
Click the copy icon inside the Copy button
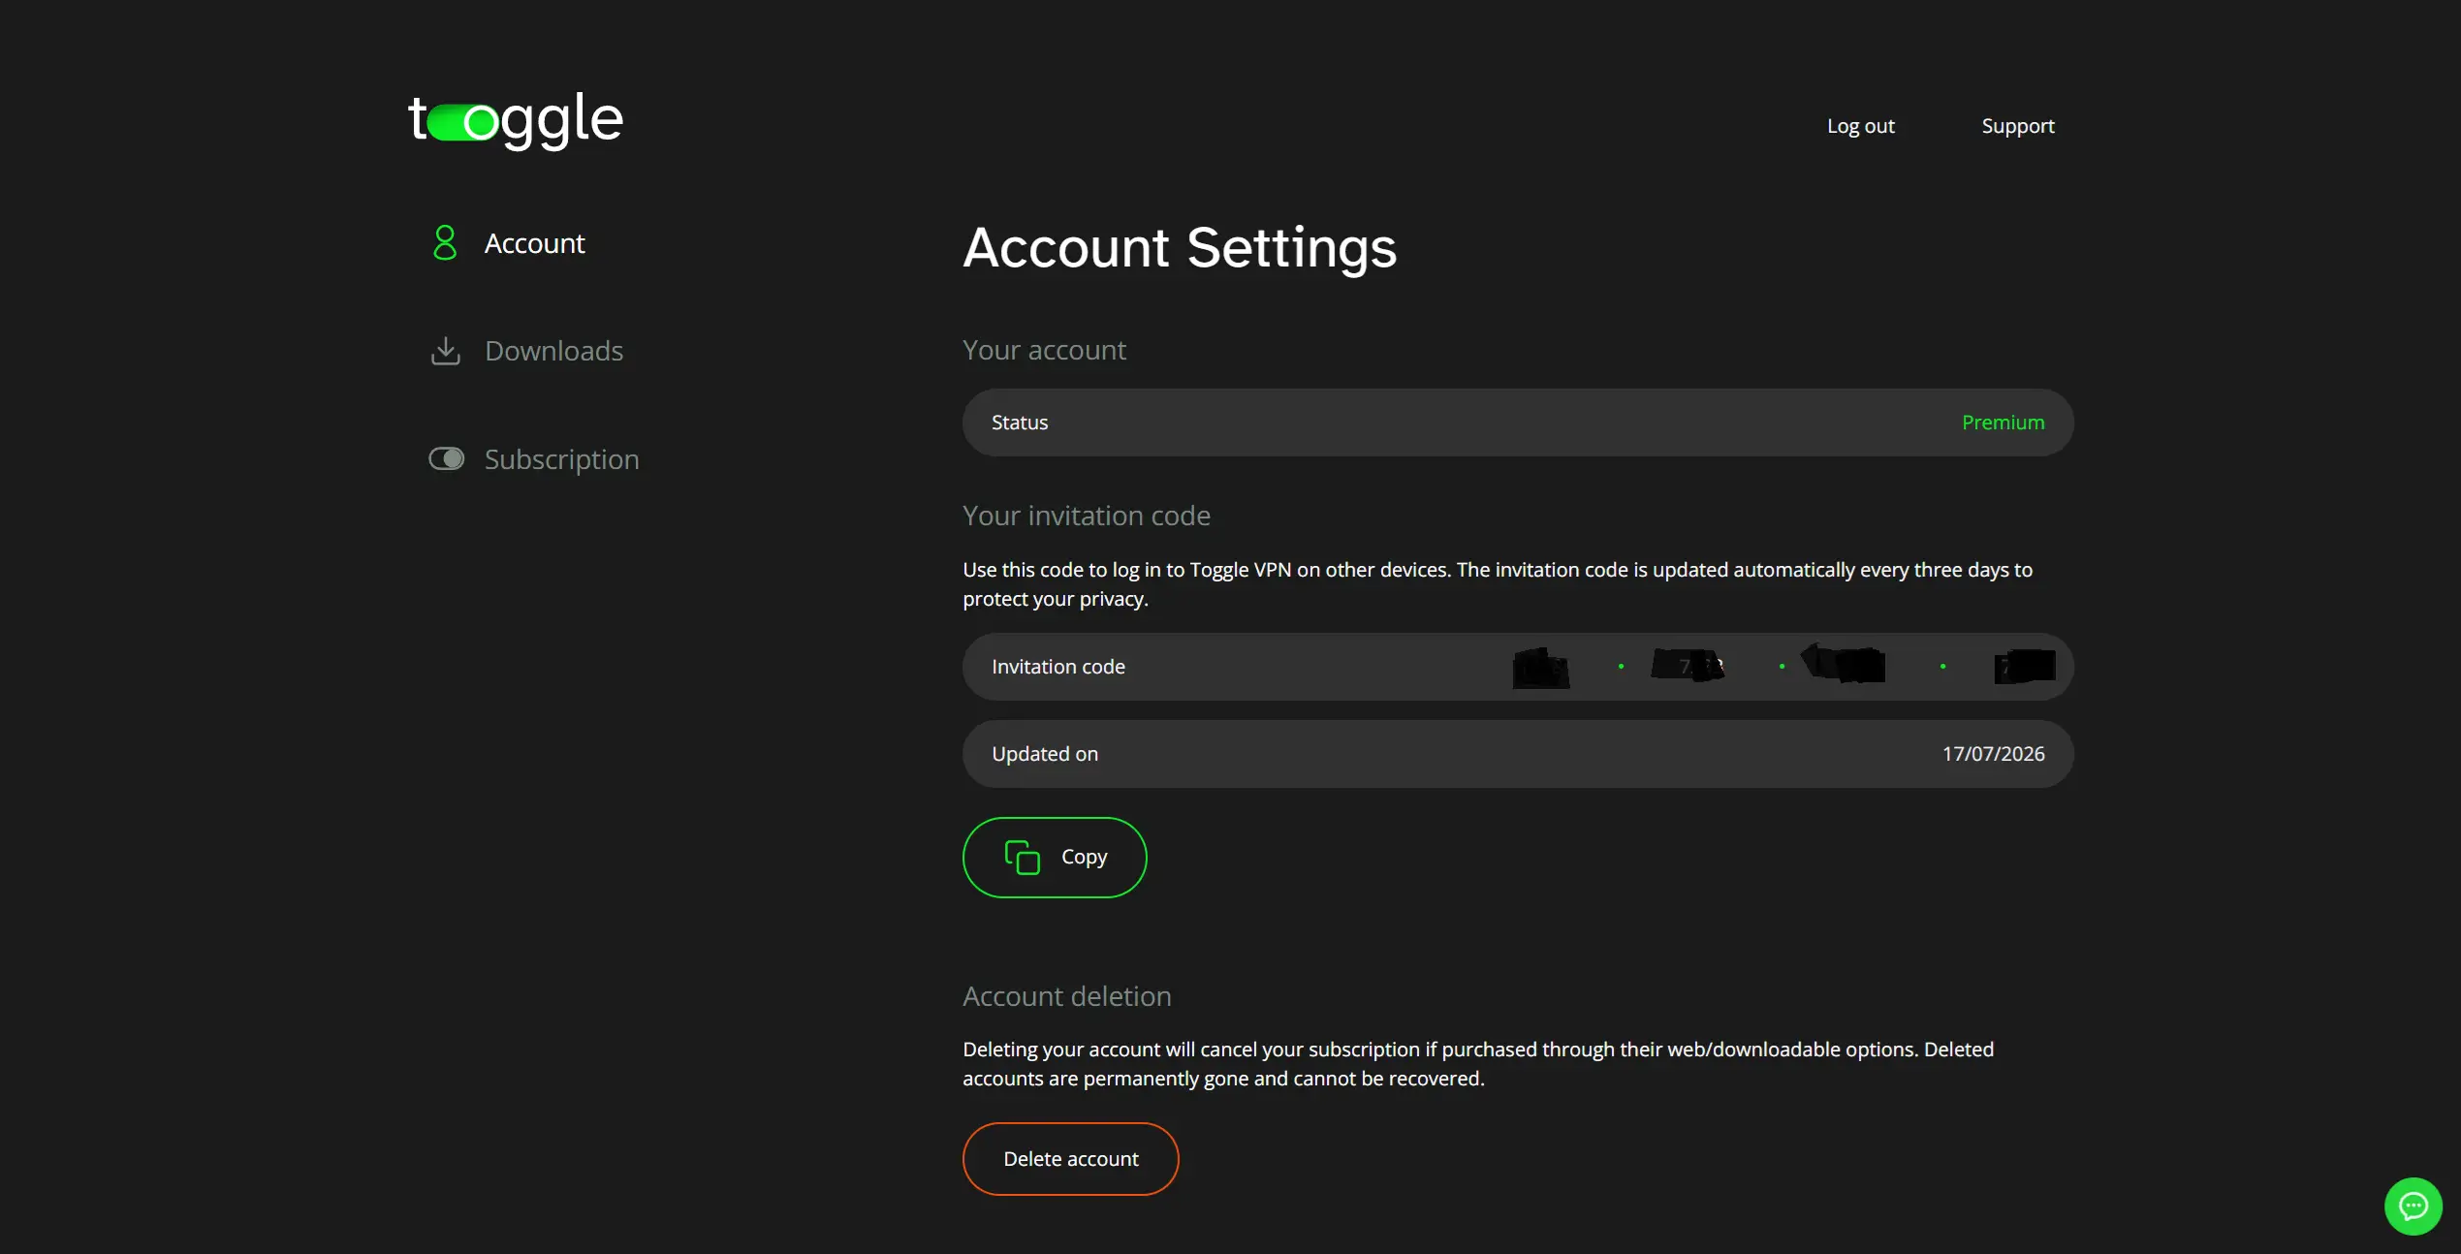coord(1022,858)
